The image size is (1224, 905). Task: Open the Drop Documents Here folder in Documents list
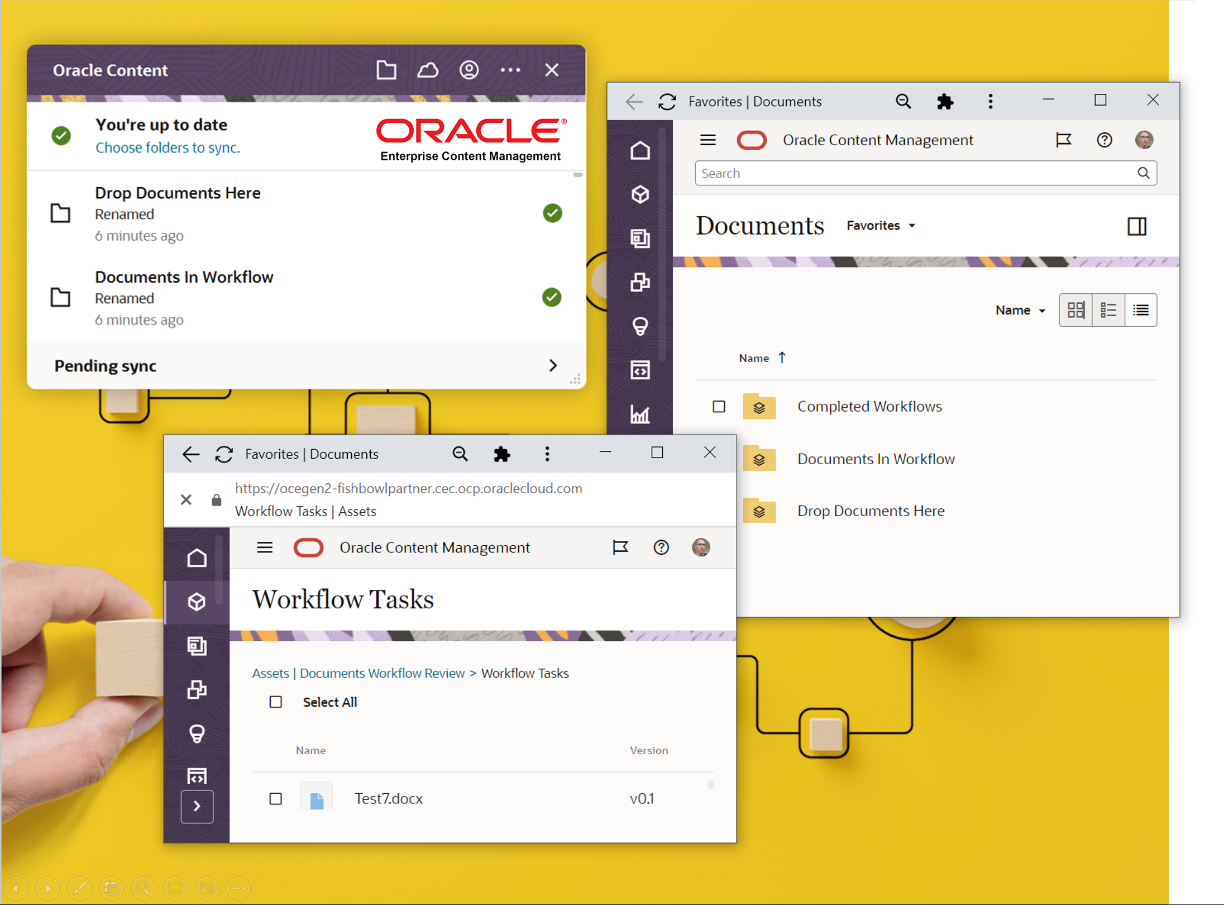[x=871, y=511]
